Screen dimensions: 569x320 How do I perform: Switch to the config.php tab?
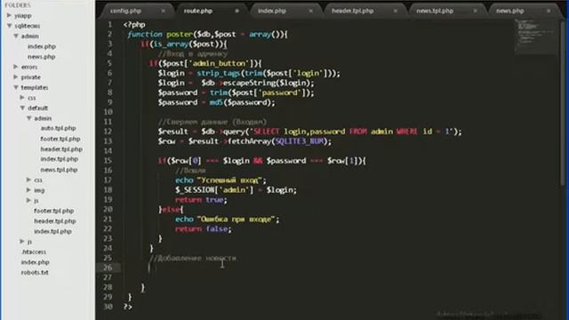(x=125, y=11)
